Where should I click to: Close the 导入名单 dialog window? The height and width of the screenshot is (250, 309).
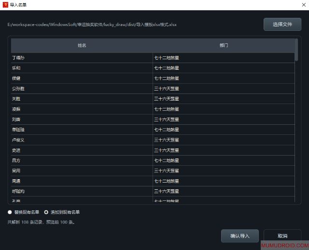coord(304,5)
